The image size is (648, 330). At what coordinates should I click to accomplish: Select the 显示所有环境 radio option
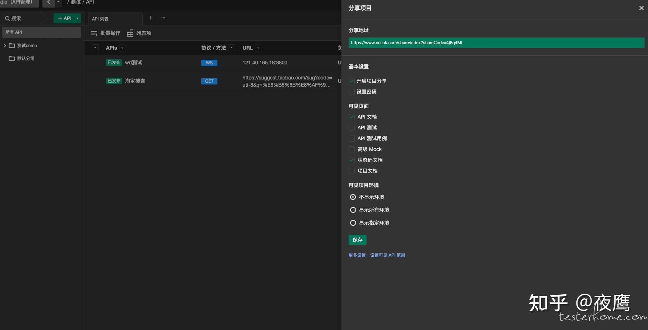pyautogui.click(x=353, y=210)
